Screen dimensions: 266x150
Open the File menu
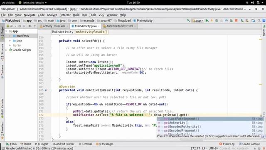(x=3, y=15)
